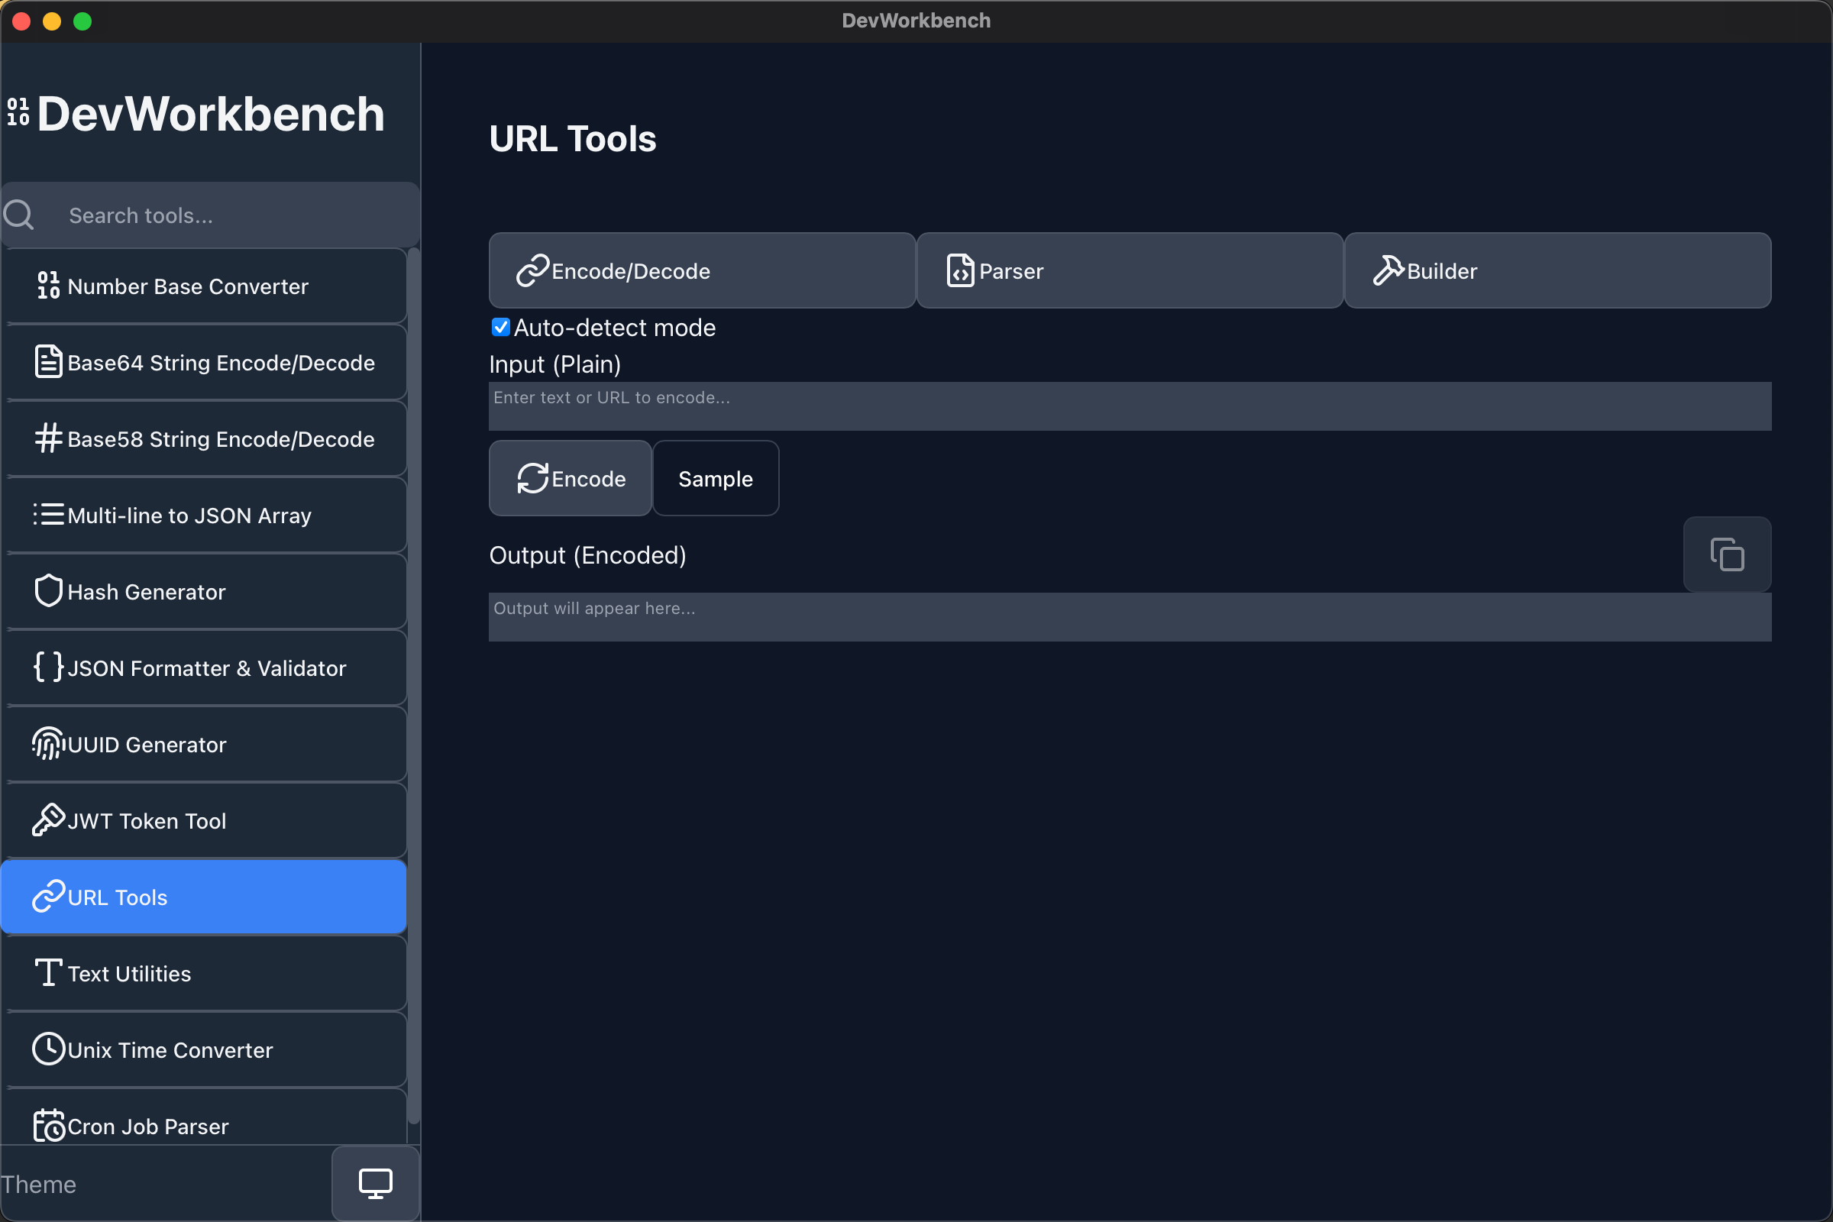Switch to the Parser tab
Image resolution: width=1833 pixels, height=1222 pixels.
point(1130,270)
